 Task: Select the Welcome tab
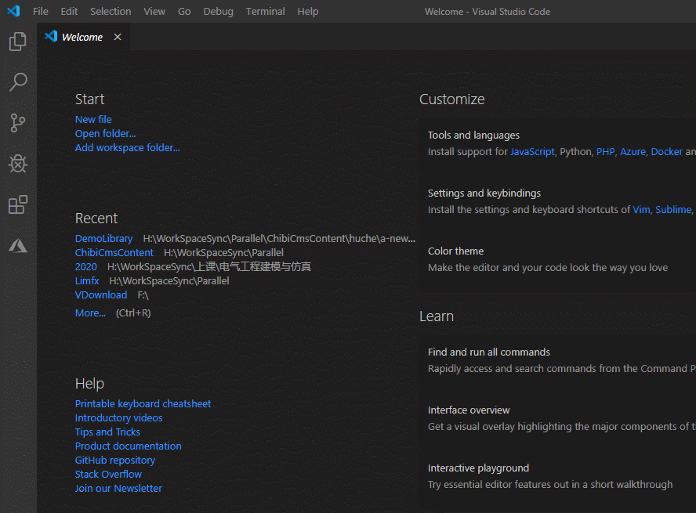[x=83, y=37]
